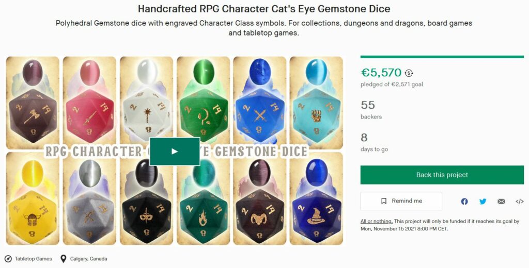The width and height of the screenshot is (529, 268).
Task: Open embed code icon
Action: pyautogui.click(x=520, y=202)
